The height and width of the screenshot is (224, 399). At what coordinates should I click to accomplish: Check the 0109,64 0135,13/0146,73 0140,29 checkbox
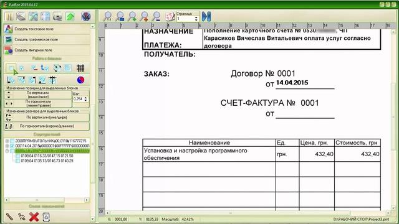[17, 161]
